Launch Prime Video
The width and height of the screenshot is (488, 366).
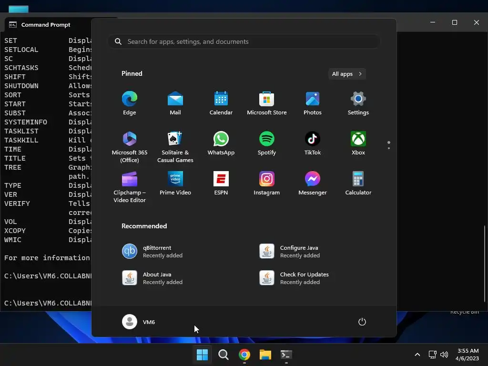point(175,183)
